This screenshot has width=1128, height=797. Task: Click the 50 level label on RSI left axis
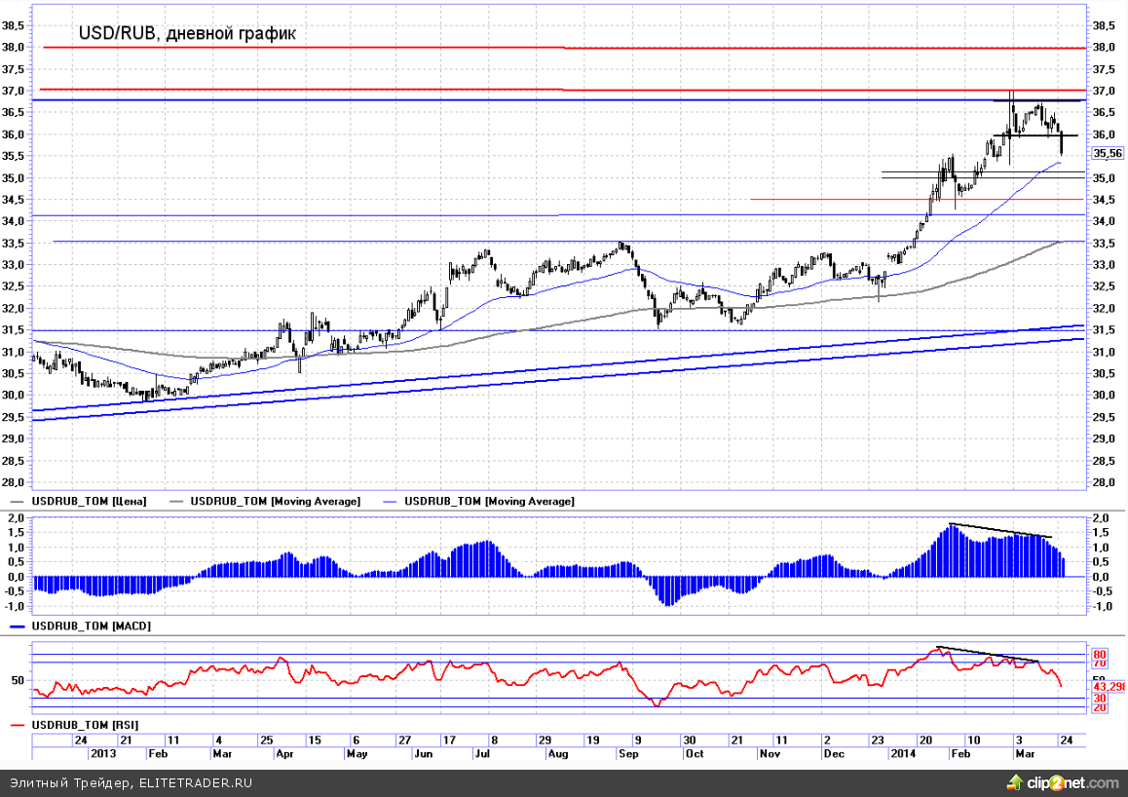[18, 680]
